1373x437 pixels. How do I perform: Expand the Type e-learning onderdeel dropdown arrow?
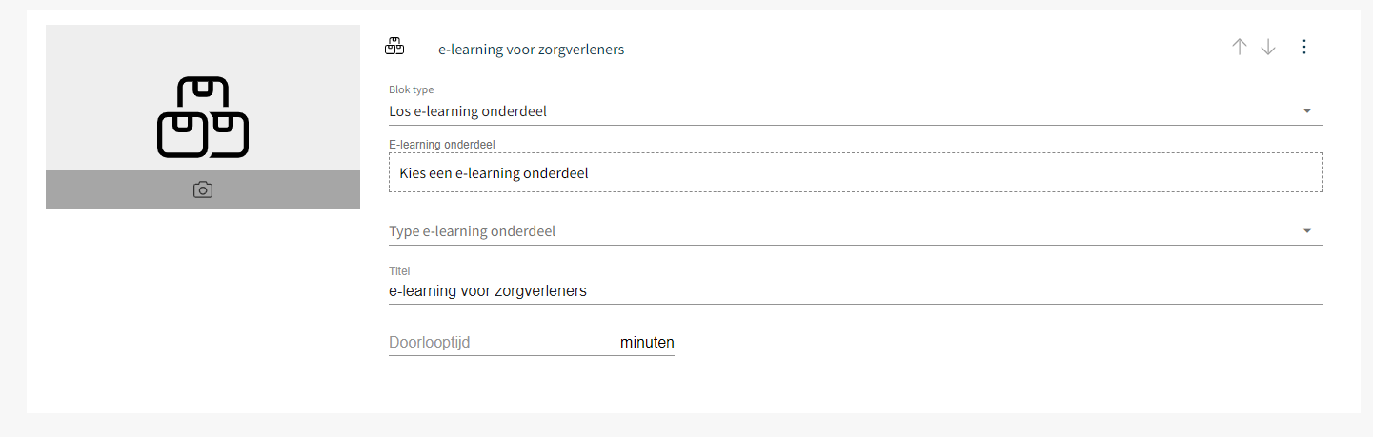point(1307,231)
